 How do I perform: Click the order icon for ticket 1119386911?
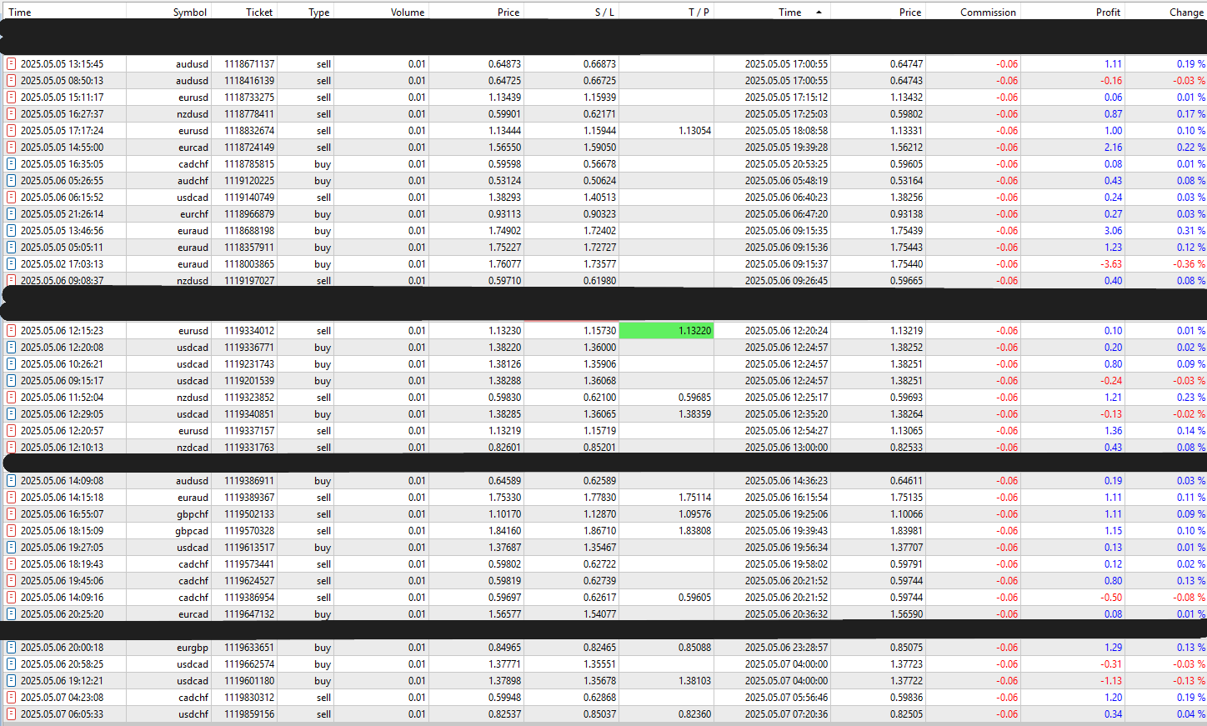[x=11, y=481]
